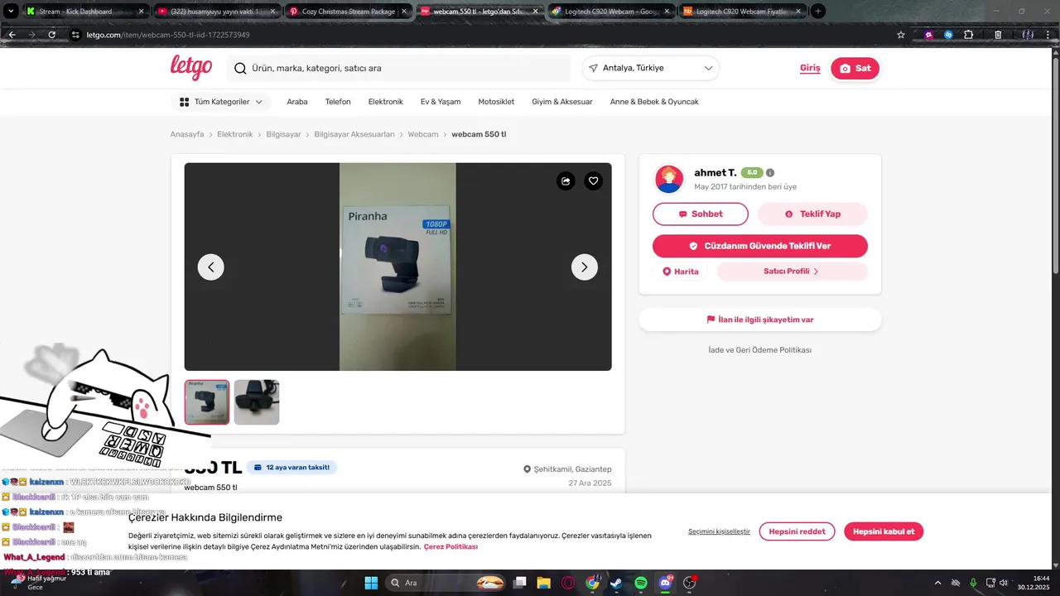
Task: Close the Cozy Christmas Stream Package tab
Action: point(404,12)
